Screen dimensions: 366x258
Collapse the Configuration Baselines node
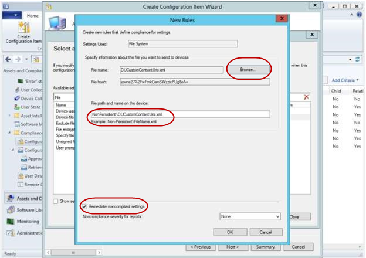click(x=13, y=150)
